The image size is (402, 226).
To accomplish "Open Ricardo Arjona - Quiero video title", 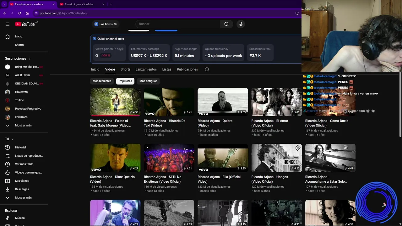I will tap(215, 123).
